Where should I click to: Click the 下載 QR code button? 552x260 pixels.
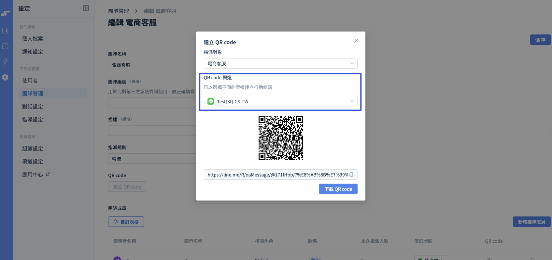coord(338,189)
